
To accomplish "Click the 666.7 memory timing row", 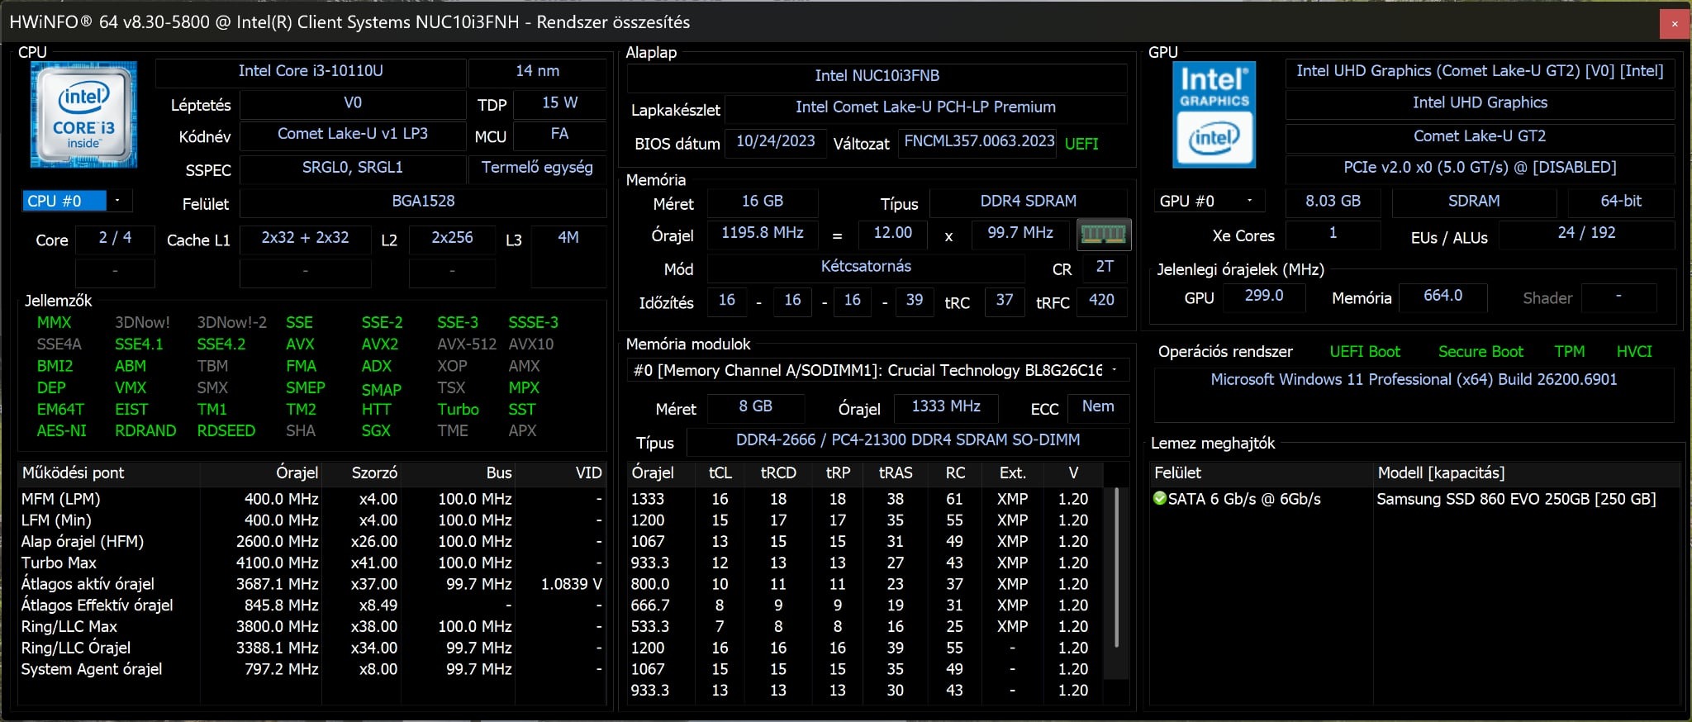I will [x=867, y=606].
